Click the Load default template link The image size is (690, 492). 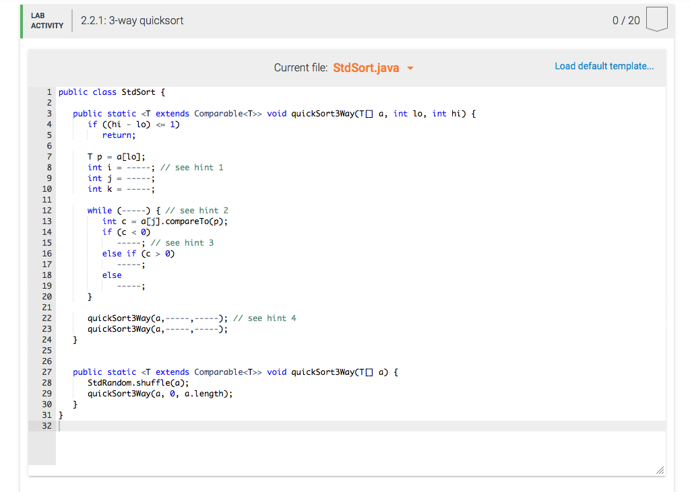[603, 65]
